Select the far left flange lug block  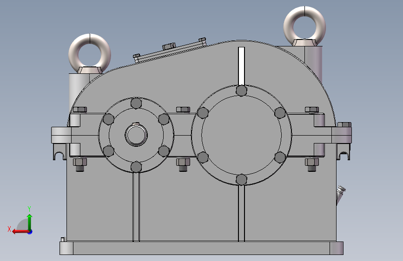pos(61,135)
